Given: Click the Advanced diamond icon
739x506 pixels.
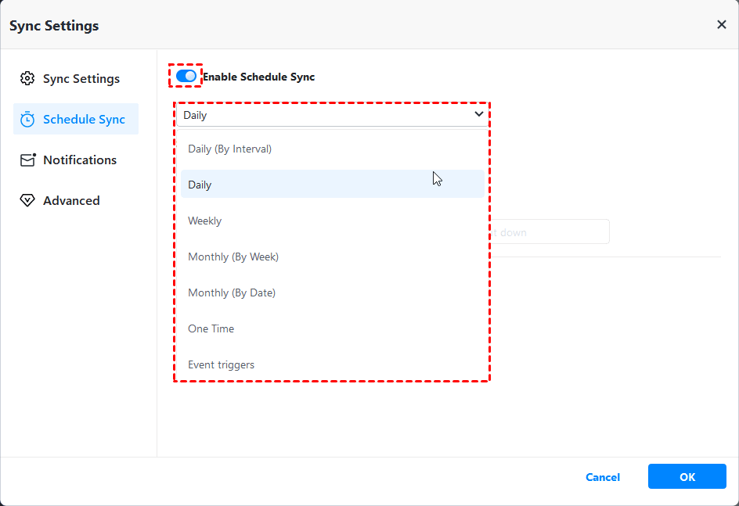Looking at the screenshot, I should tap(27, 201).
